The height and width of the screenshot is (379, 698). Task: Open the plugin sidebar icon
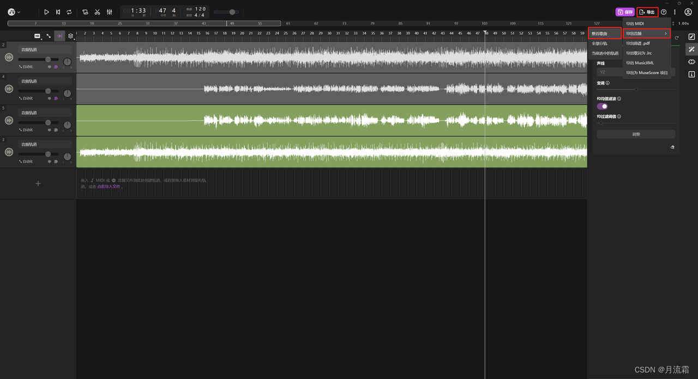tap(691, 62)
